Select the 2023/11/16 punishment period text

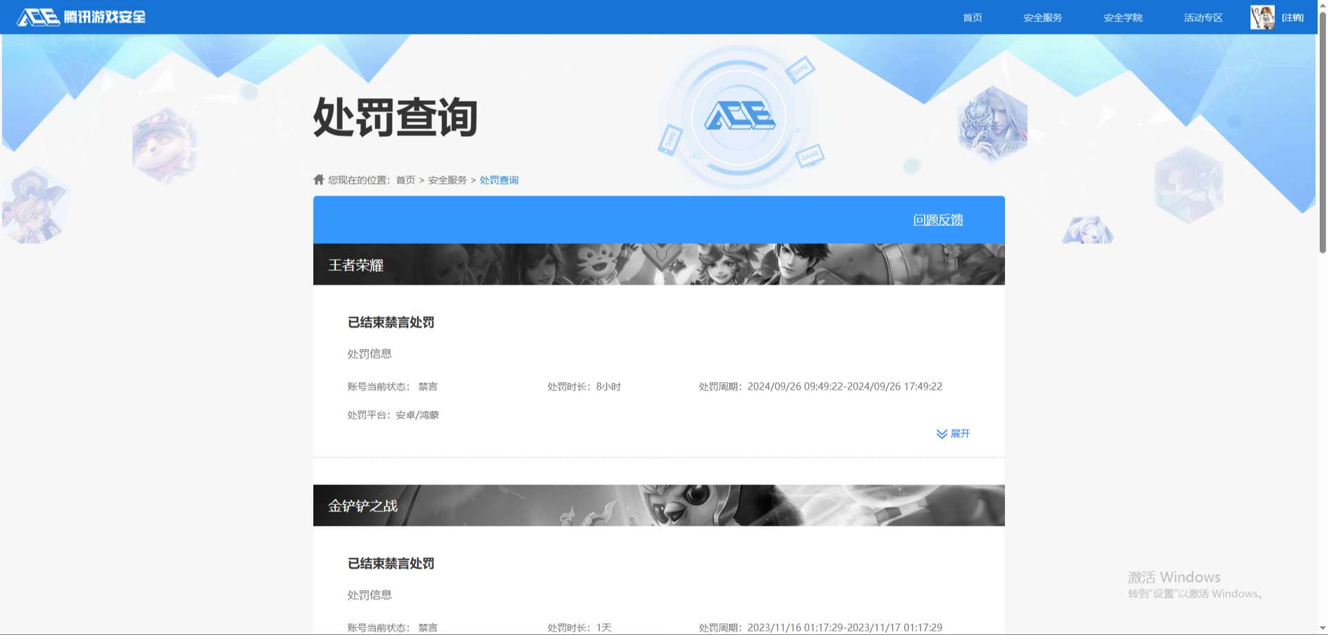click(x=820, y=627)
